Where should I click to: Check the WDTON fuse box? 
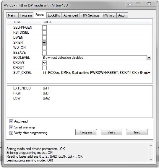pos(44,48)
